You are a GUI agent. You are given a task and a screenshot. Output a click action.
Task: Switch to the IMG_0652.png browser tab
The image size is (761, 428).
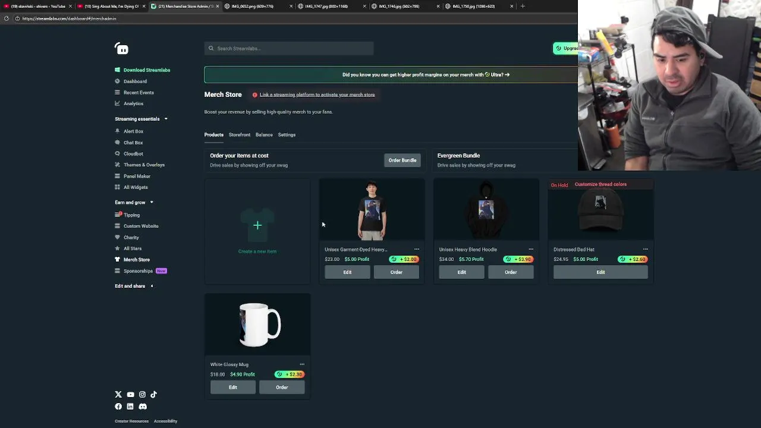tap(257, 6)
